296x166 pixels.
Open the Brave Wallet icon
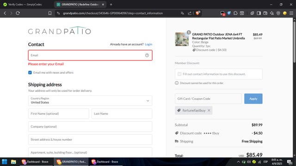click(265, 13)
